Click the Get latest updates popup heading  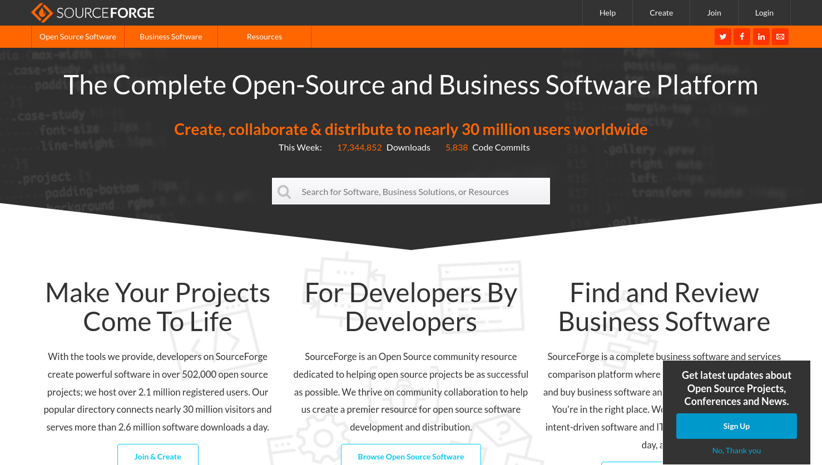pos(736,388)
